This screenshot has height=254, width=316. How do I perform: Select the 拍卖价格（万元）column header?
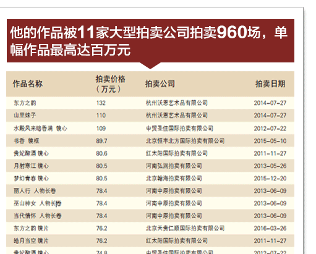110,84
